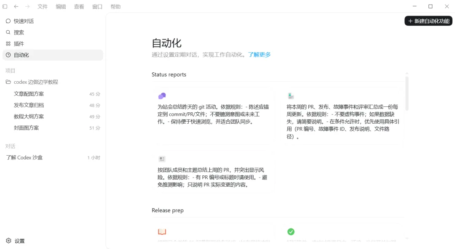Open the 教程大纲方案 conversation
Image resolution: width=455 pixels, height=249 pixels.
coord(53,117)
